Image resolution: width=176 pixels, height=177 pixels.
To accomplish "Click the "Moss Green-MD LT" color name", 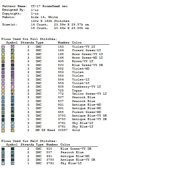I will tap(88, 58).
